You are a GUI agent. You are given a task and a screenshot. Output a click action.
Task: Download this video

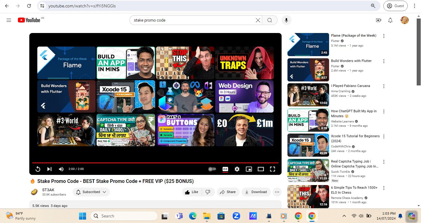[256, 192]
